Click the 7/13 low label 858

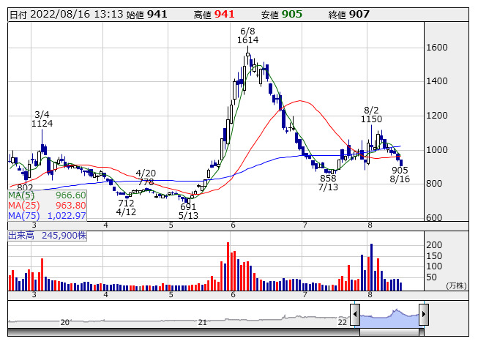(x=328, y=179)
